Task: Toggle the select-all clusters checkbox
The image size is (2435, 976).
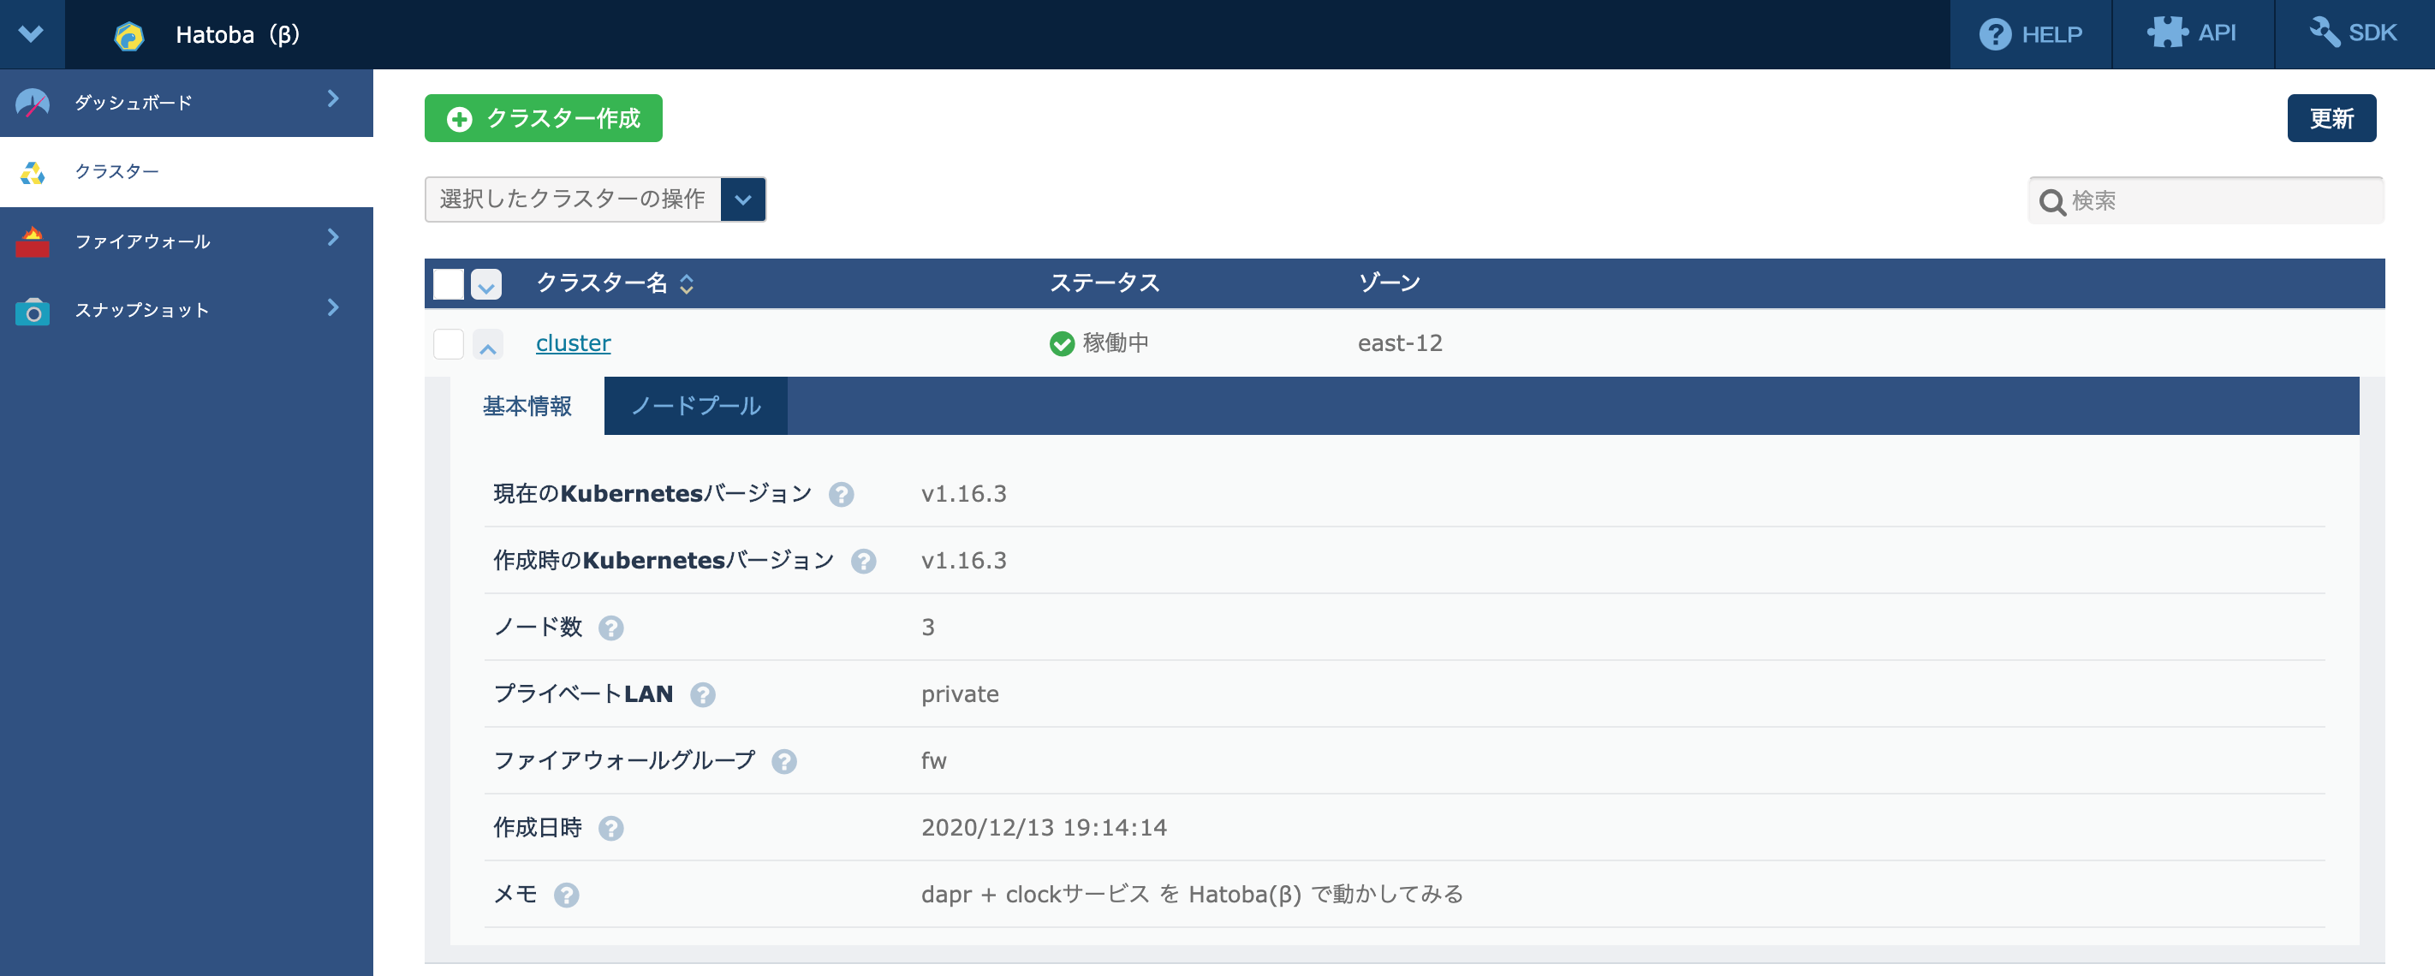Action: tap(448, 284)
